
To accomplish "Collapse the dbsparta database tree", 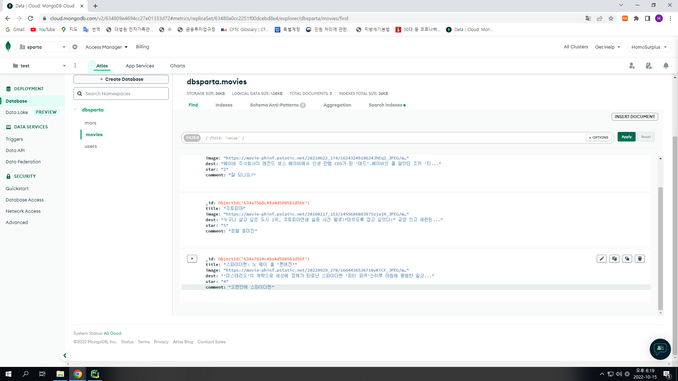I will pos(75,110).
